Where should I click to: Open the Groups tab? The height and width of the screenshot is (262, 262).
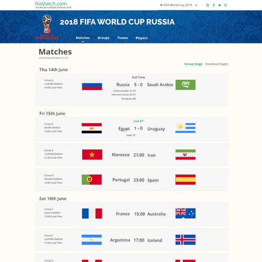[103, 38]
